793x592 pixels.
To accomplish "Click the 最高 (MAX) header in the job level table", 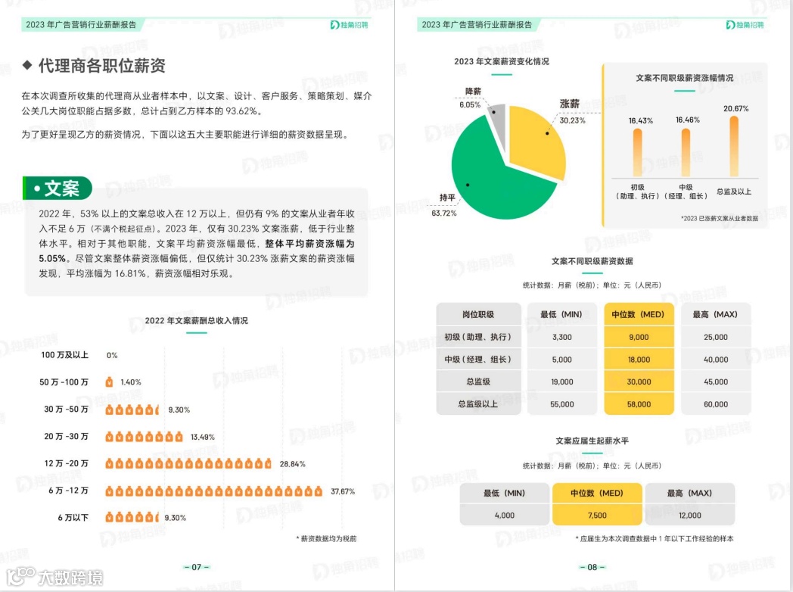I will (715, 314).
